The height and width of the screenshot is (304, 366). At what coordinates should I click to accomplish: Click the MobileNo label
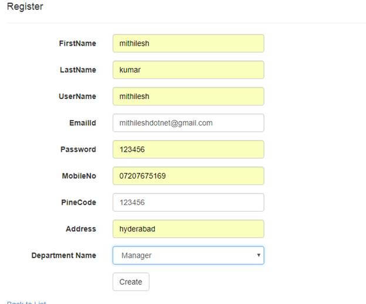click(79, 176)
